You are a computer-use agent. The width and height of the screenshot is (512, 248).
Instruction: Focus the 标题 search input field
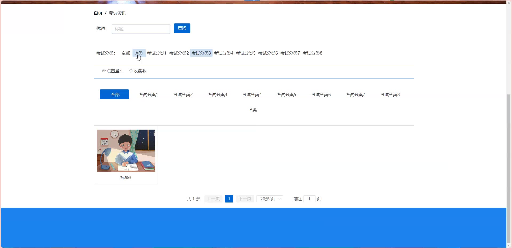141,29
